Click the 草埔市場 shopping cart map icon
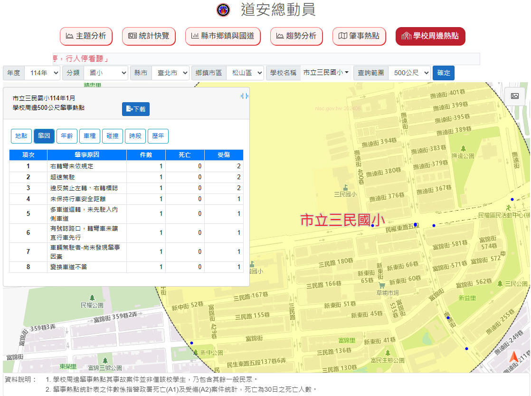 coord(382,285)
